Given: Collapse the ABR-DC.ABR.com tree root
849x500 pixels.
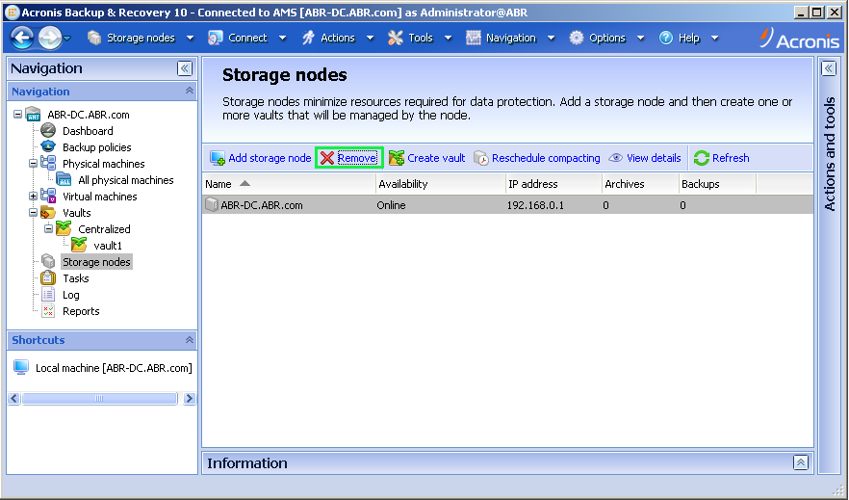Looking at the screenshot, I should coord(18,115).
